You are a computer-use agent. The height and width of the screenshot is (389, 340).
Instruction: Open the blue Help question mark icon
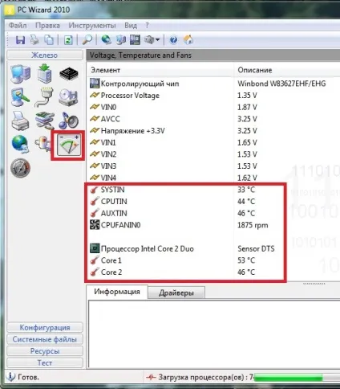(x=173, y=40)
